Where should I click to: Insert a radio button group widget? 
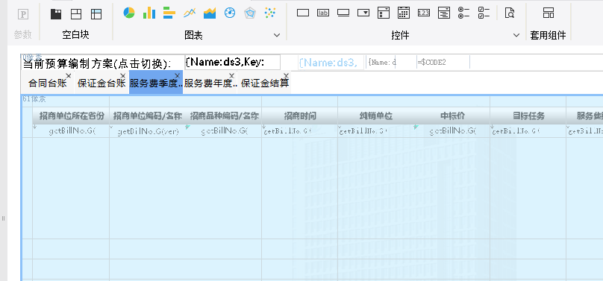tap(463, 13)
